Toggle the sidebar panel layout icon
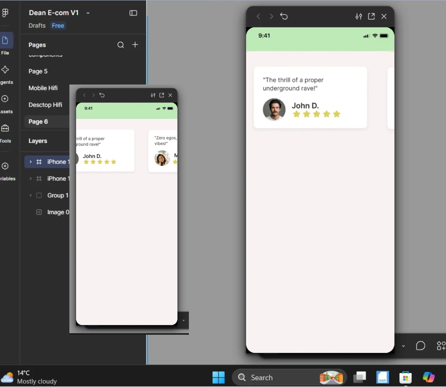Viewport: 446px width, 387px height. tap(133, 13)
